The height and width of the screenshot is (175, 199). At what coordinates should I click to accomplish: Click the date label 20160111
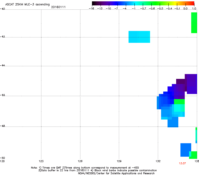coord(58,7)
